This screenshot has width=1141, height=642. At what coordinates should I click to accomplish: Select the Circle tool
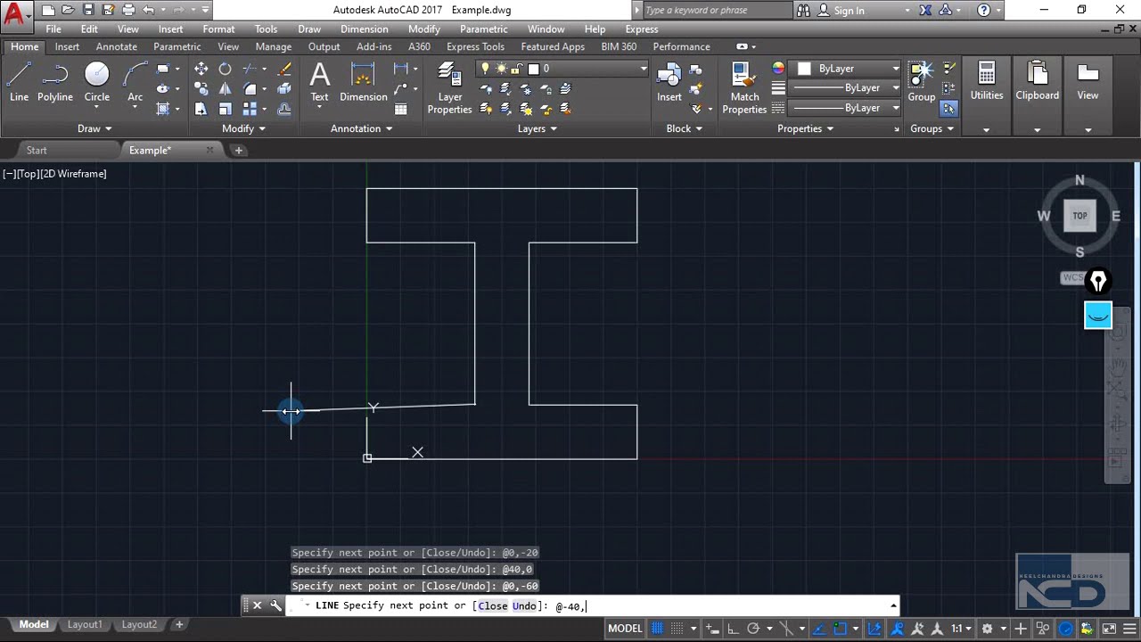[x=97, y=82]
